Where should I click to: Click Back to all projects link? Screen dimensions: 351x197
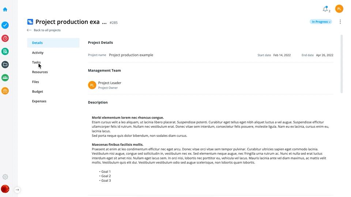[x=44, y=30]
